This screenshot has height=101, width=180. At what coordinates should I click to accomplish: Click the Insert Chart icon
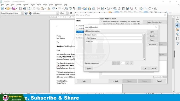pos(89,8)
